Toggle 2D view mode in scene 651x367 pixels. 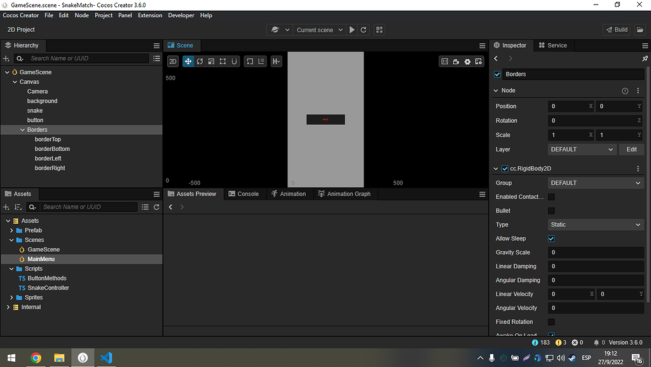(173, 62)
